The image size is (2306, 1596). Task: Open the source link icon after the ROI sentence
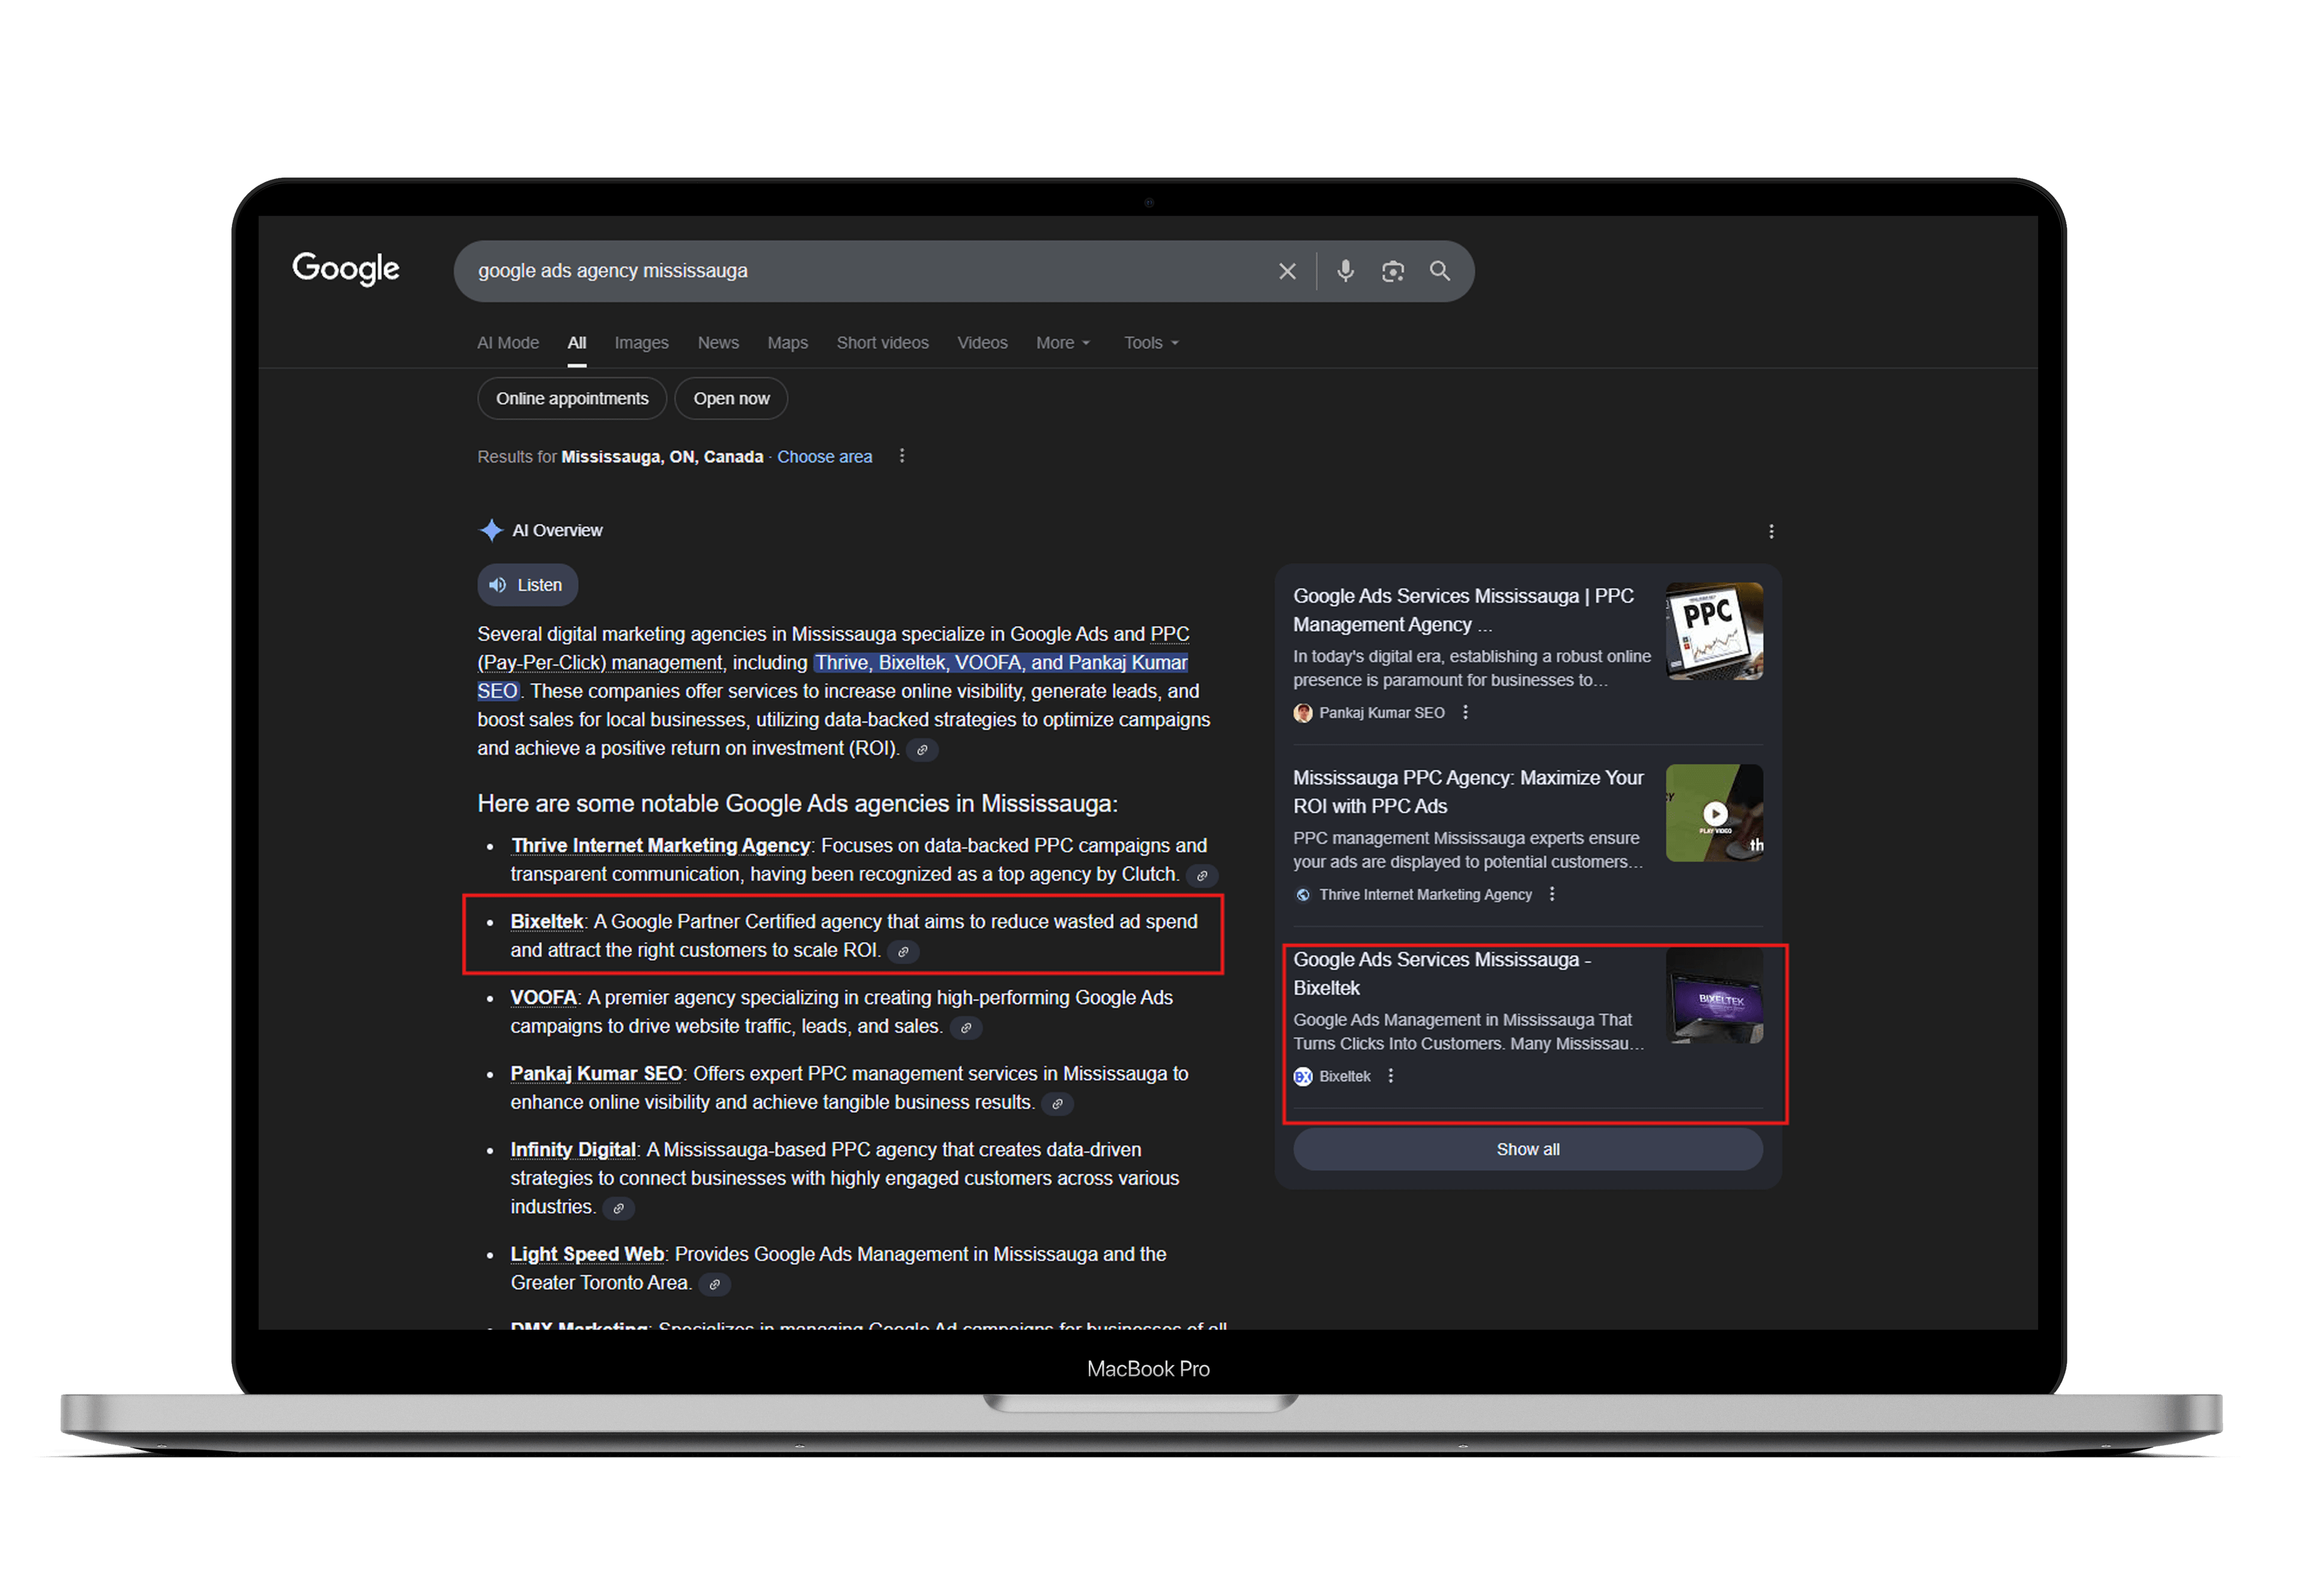pos(921,749)
